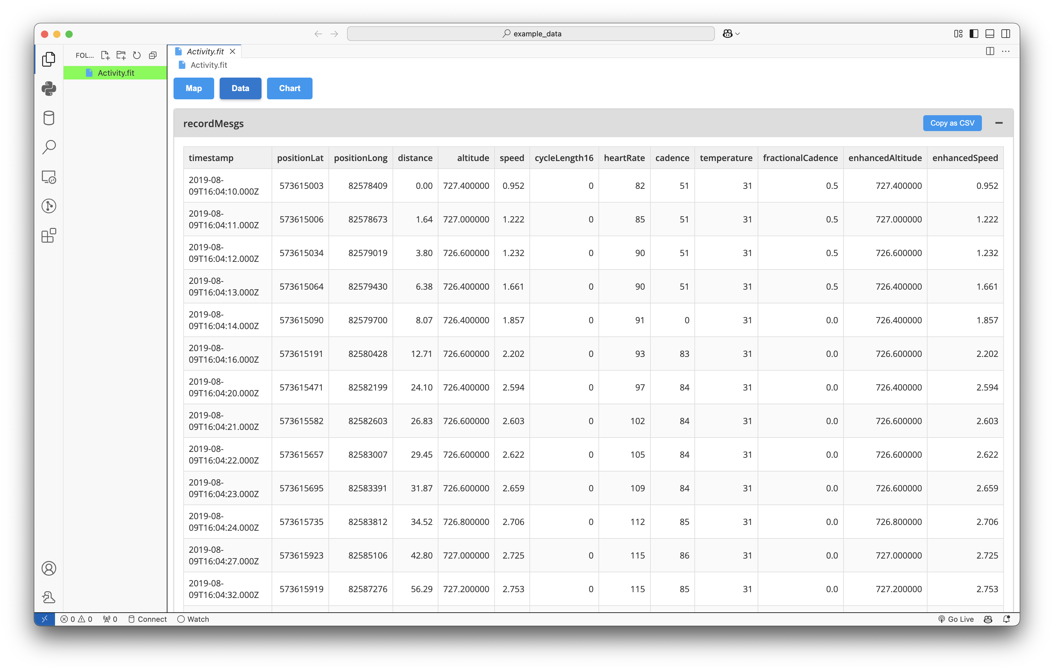Screen dimensions: 1054x671
Task: Toggle the primary side bar
Action: 974,34
